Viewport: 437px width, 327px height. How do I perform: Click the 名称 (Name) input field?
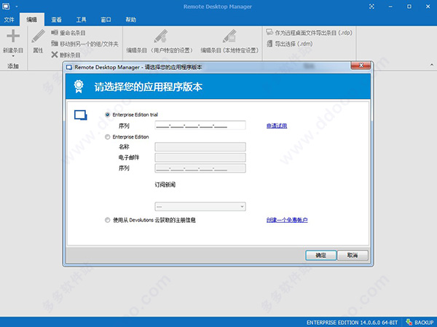coord(200,147)
